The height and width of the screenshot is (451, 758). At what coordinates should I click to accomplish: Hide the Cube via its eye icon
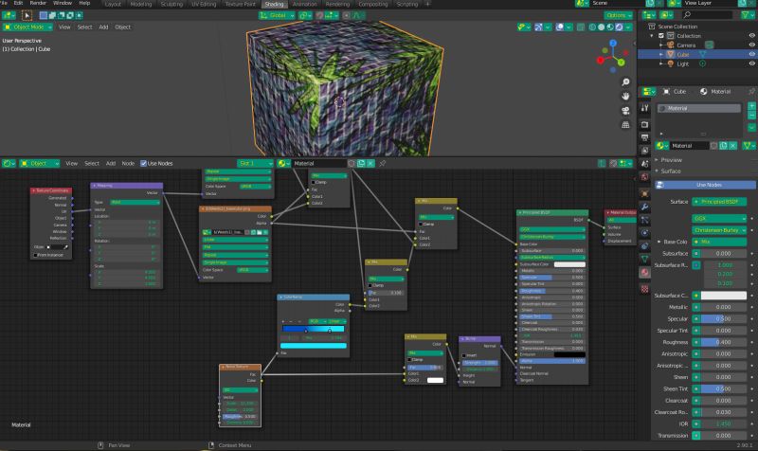751,54
